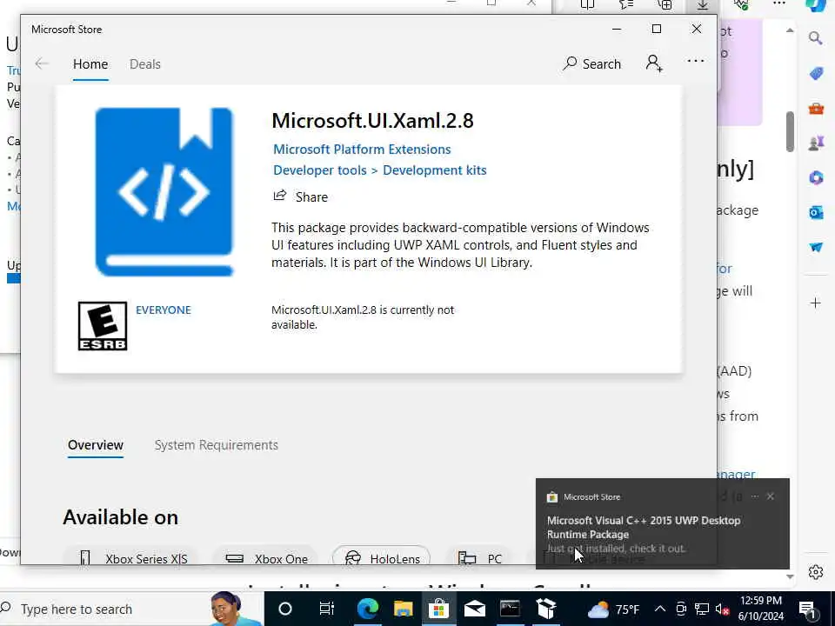Screen dimensions: 835x626
Task: Click the PC availability chip
Action: pyautogui.click(x=479, y=558)
